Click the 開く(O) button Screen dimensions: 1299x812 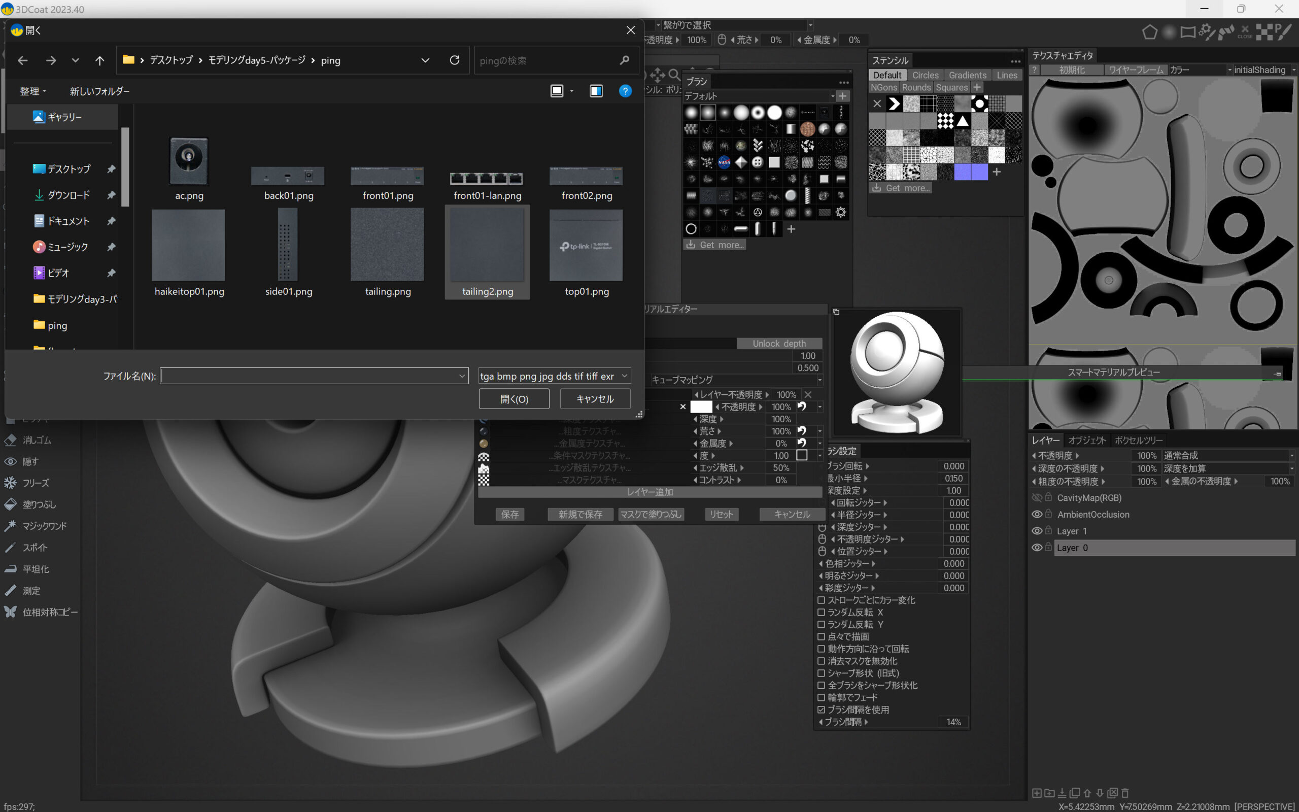tap(514, 399)
